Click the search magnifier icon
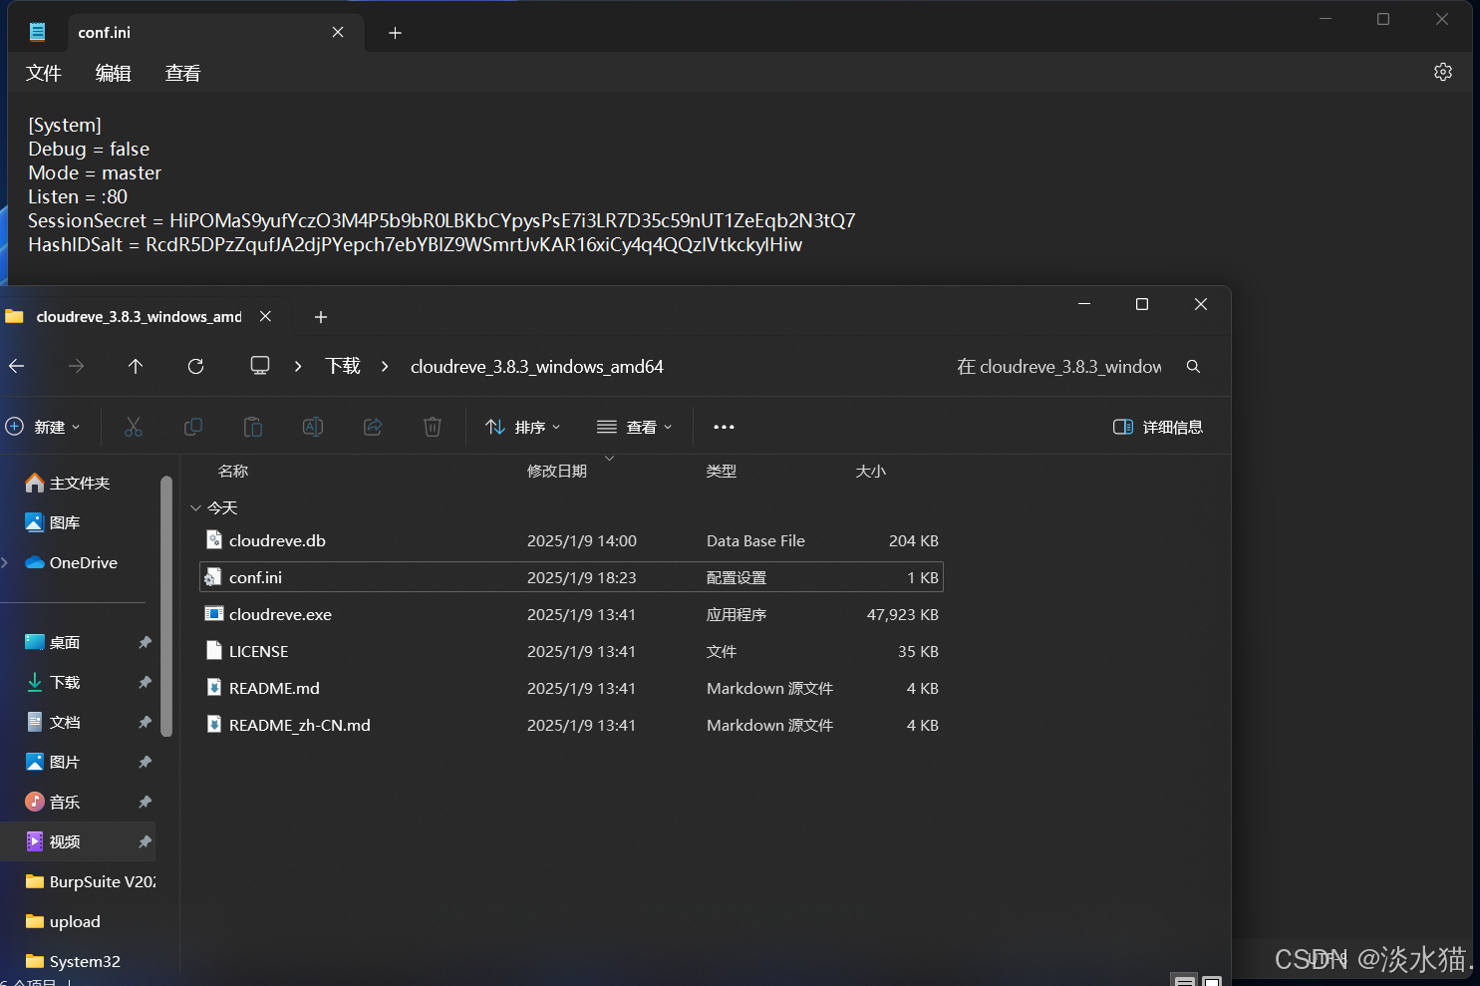The height and width of the screenshot is (986, 1480). point(1193,366)
